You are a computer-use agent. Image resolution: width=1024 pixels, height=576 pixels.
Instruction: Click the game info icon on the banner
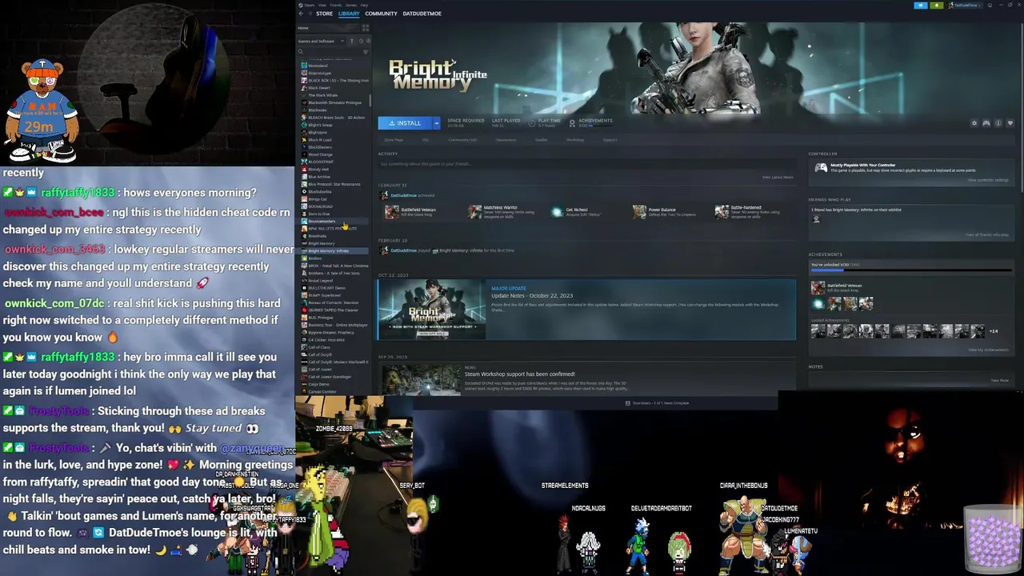(998, 123)
